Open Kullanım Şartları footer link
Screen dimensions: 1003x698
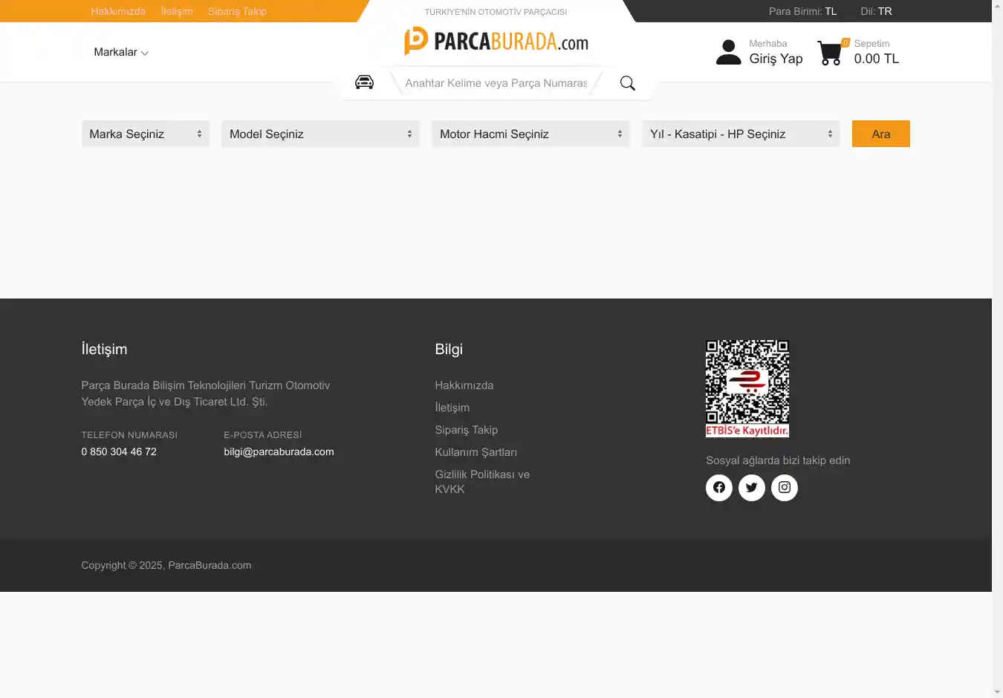(x=475, y=452)
